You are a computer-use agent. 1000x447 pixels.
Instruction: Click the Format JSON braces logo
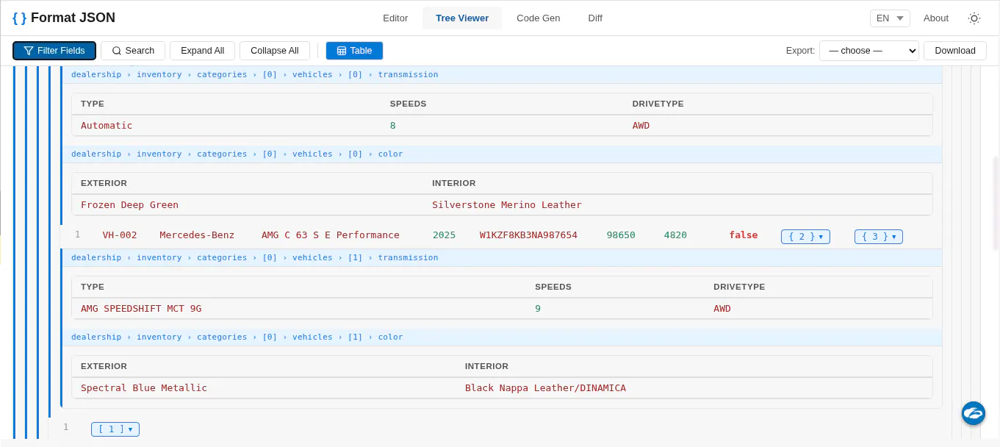19,18
